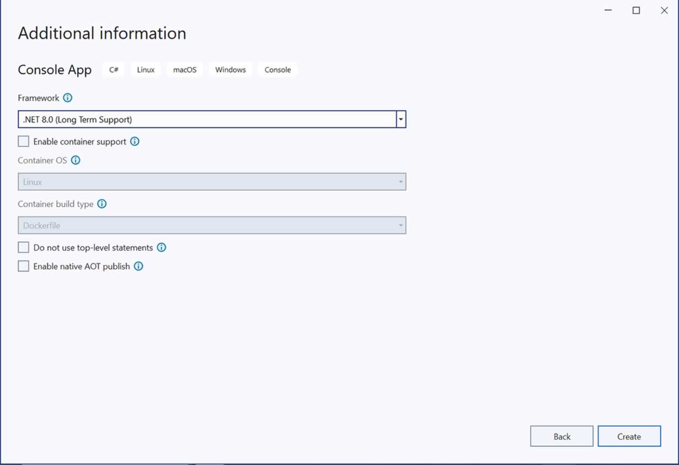The height and width of the screenshot is (465, 679).
Task: Click the info icon beside Enable container support
Action: [x=134, y=142]
